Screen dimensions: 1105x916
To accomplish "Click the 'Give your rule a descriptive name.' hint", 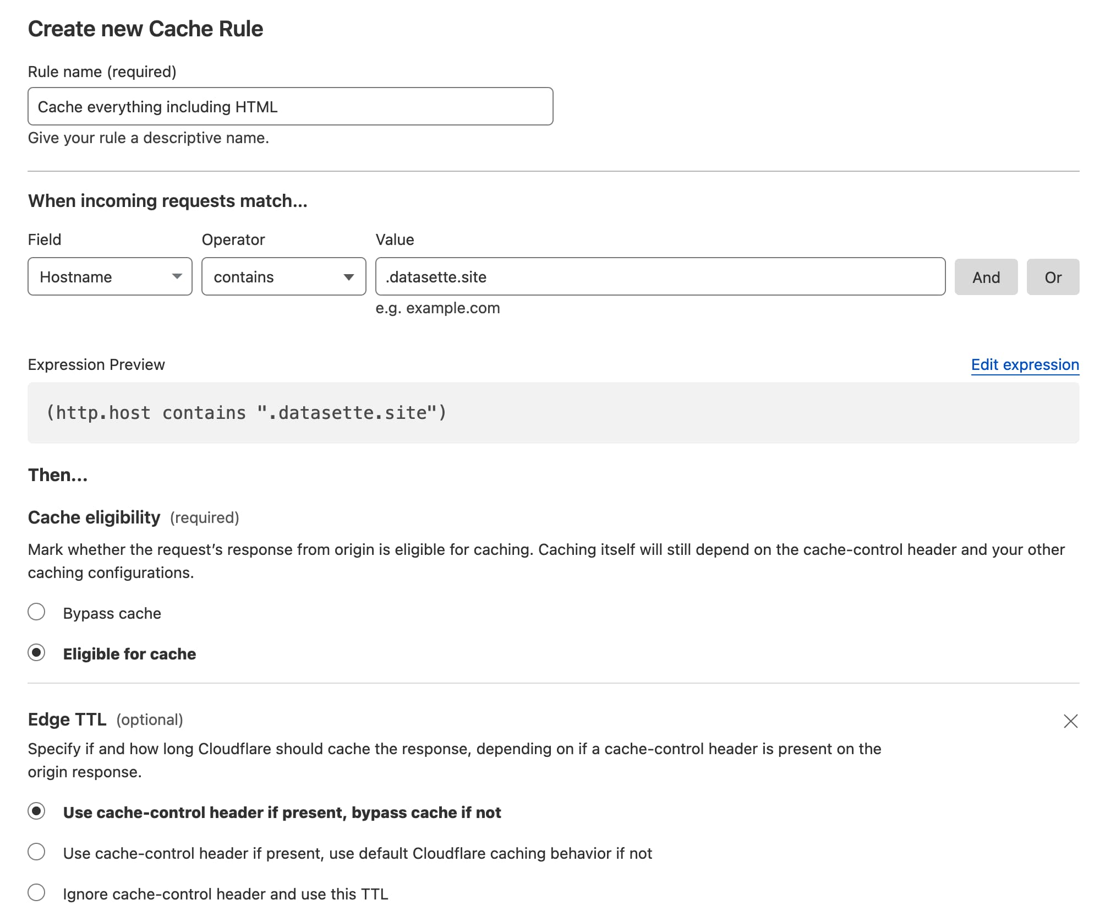I will click(149, 138).
